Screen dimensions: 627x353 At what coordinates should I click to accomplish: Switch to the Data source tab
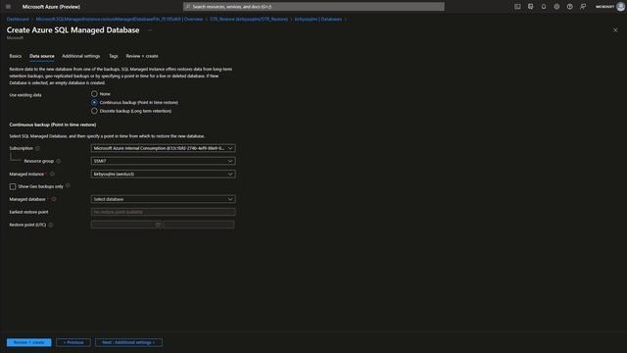click(42, 56)
